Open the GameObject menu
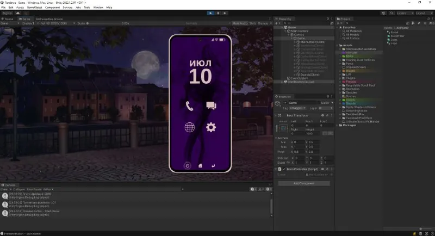This screenshot has width=435, height=236. (34, 8)
